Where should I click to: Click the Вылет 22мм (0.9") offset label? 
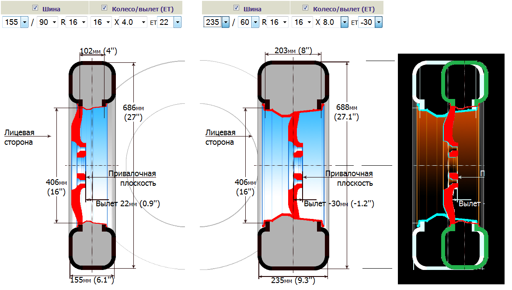click(128, 204)
